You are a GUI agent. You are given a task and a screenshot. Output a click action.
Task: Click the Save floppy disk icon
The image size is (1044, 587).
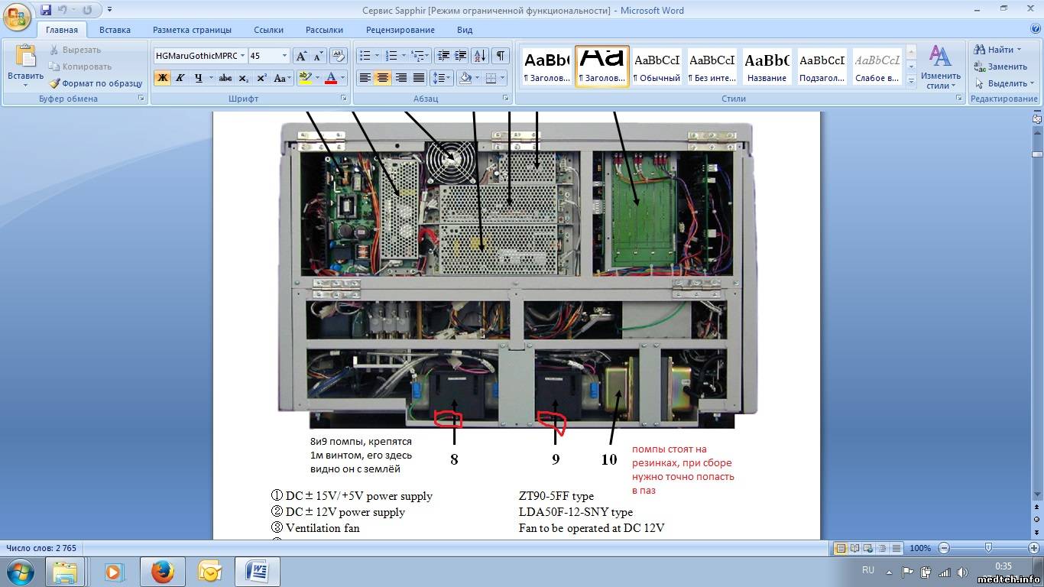coord(46,10)
